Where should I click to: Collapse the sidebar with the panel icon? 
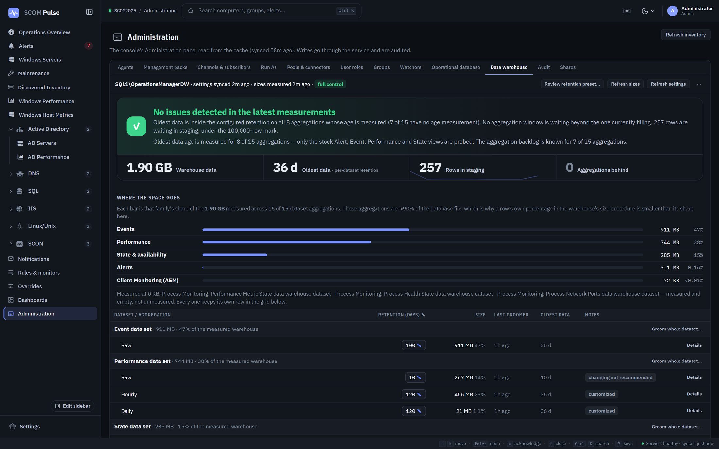click(89, 12)
